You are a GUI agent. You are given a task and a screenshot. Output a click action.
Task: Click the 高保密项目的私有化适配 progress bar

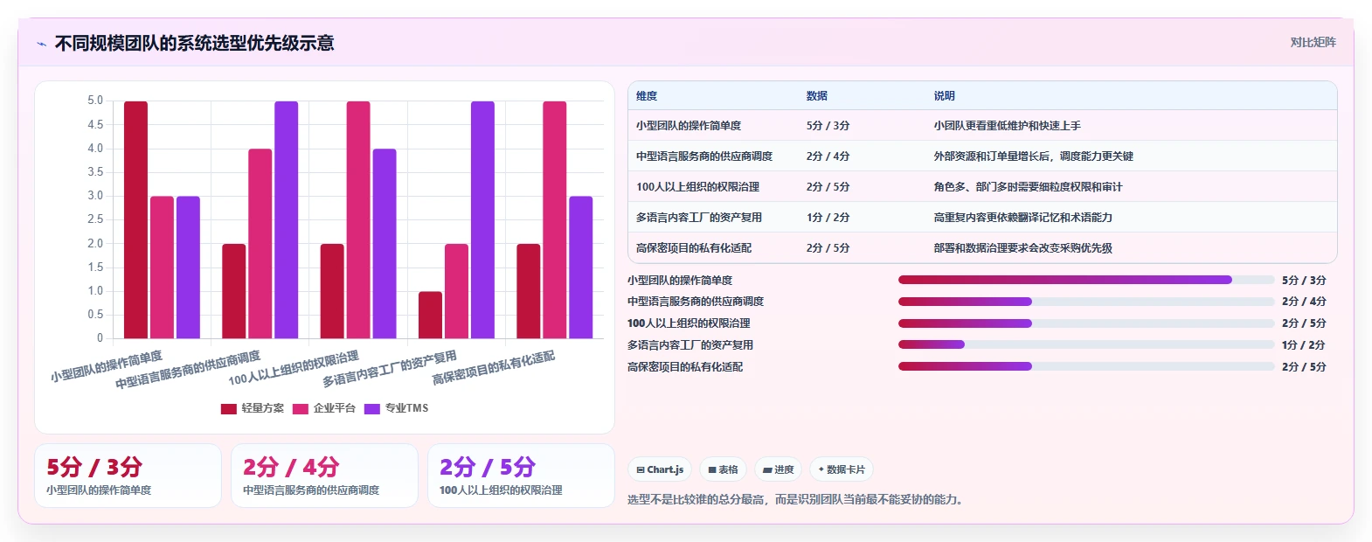click(1086, 366)
